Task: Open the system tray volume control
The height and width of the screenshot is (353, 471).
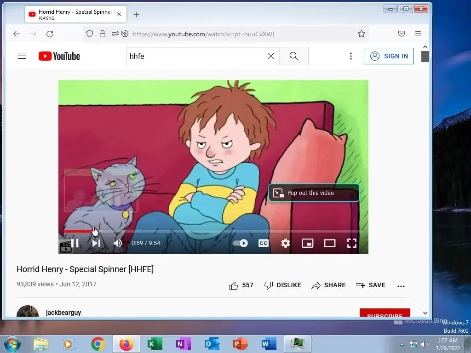Action: (x=425, y=344)
